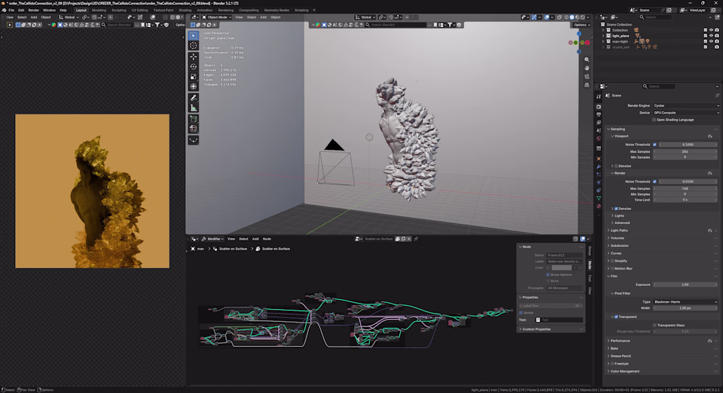Click the viewport zoom magnifier gizmo
The width and height of the screenshot is (723, 393).
coord(586,60)
